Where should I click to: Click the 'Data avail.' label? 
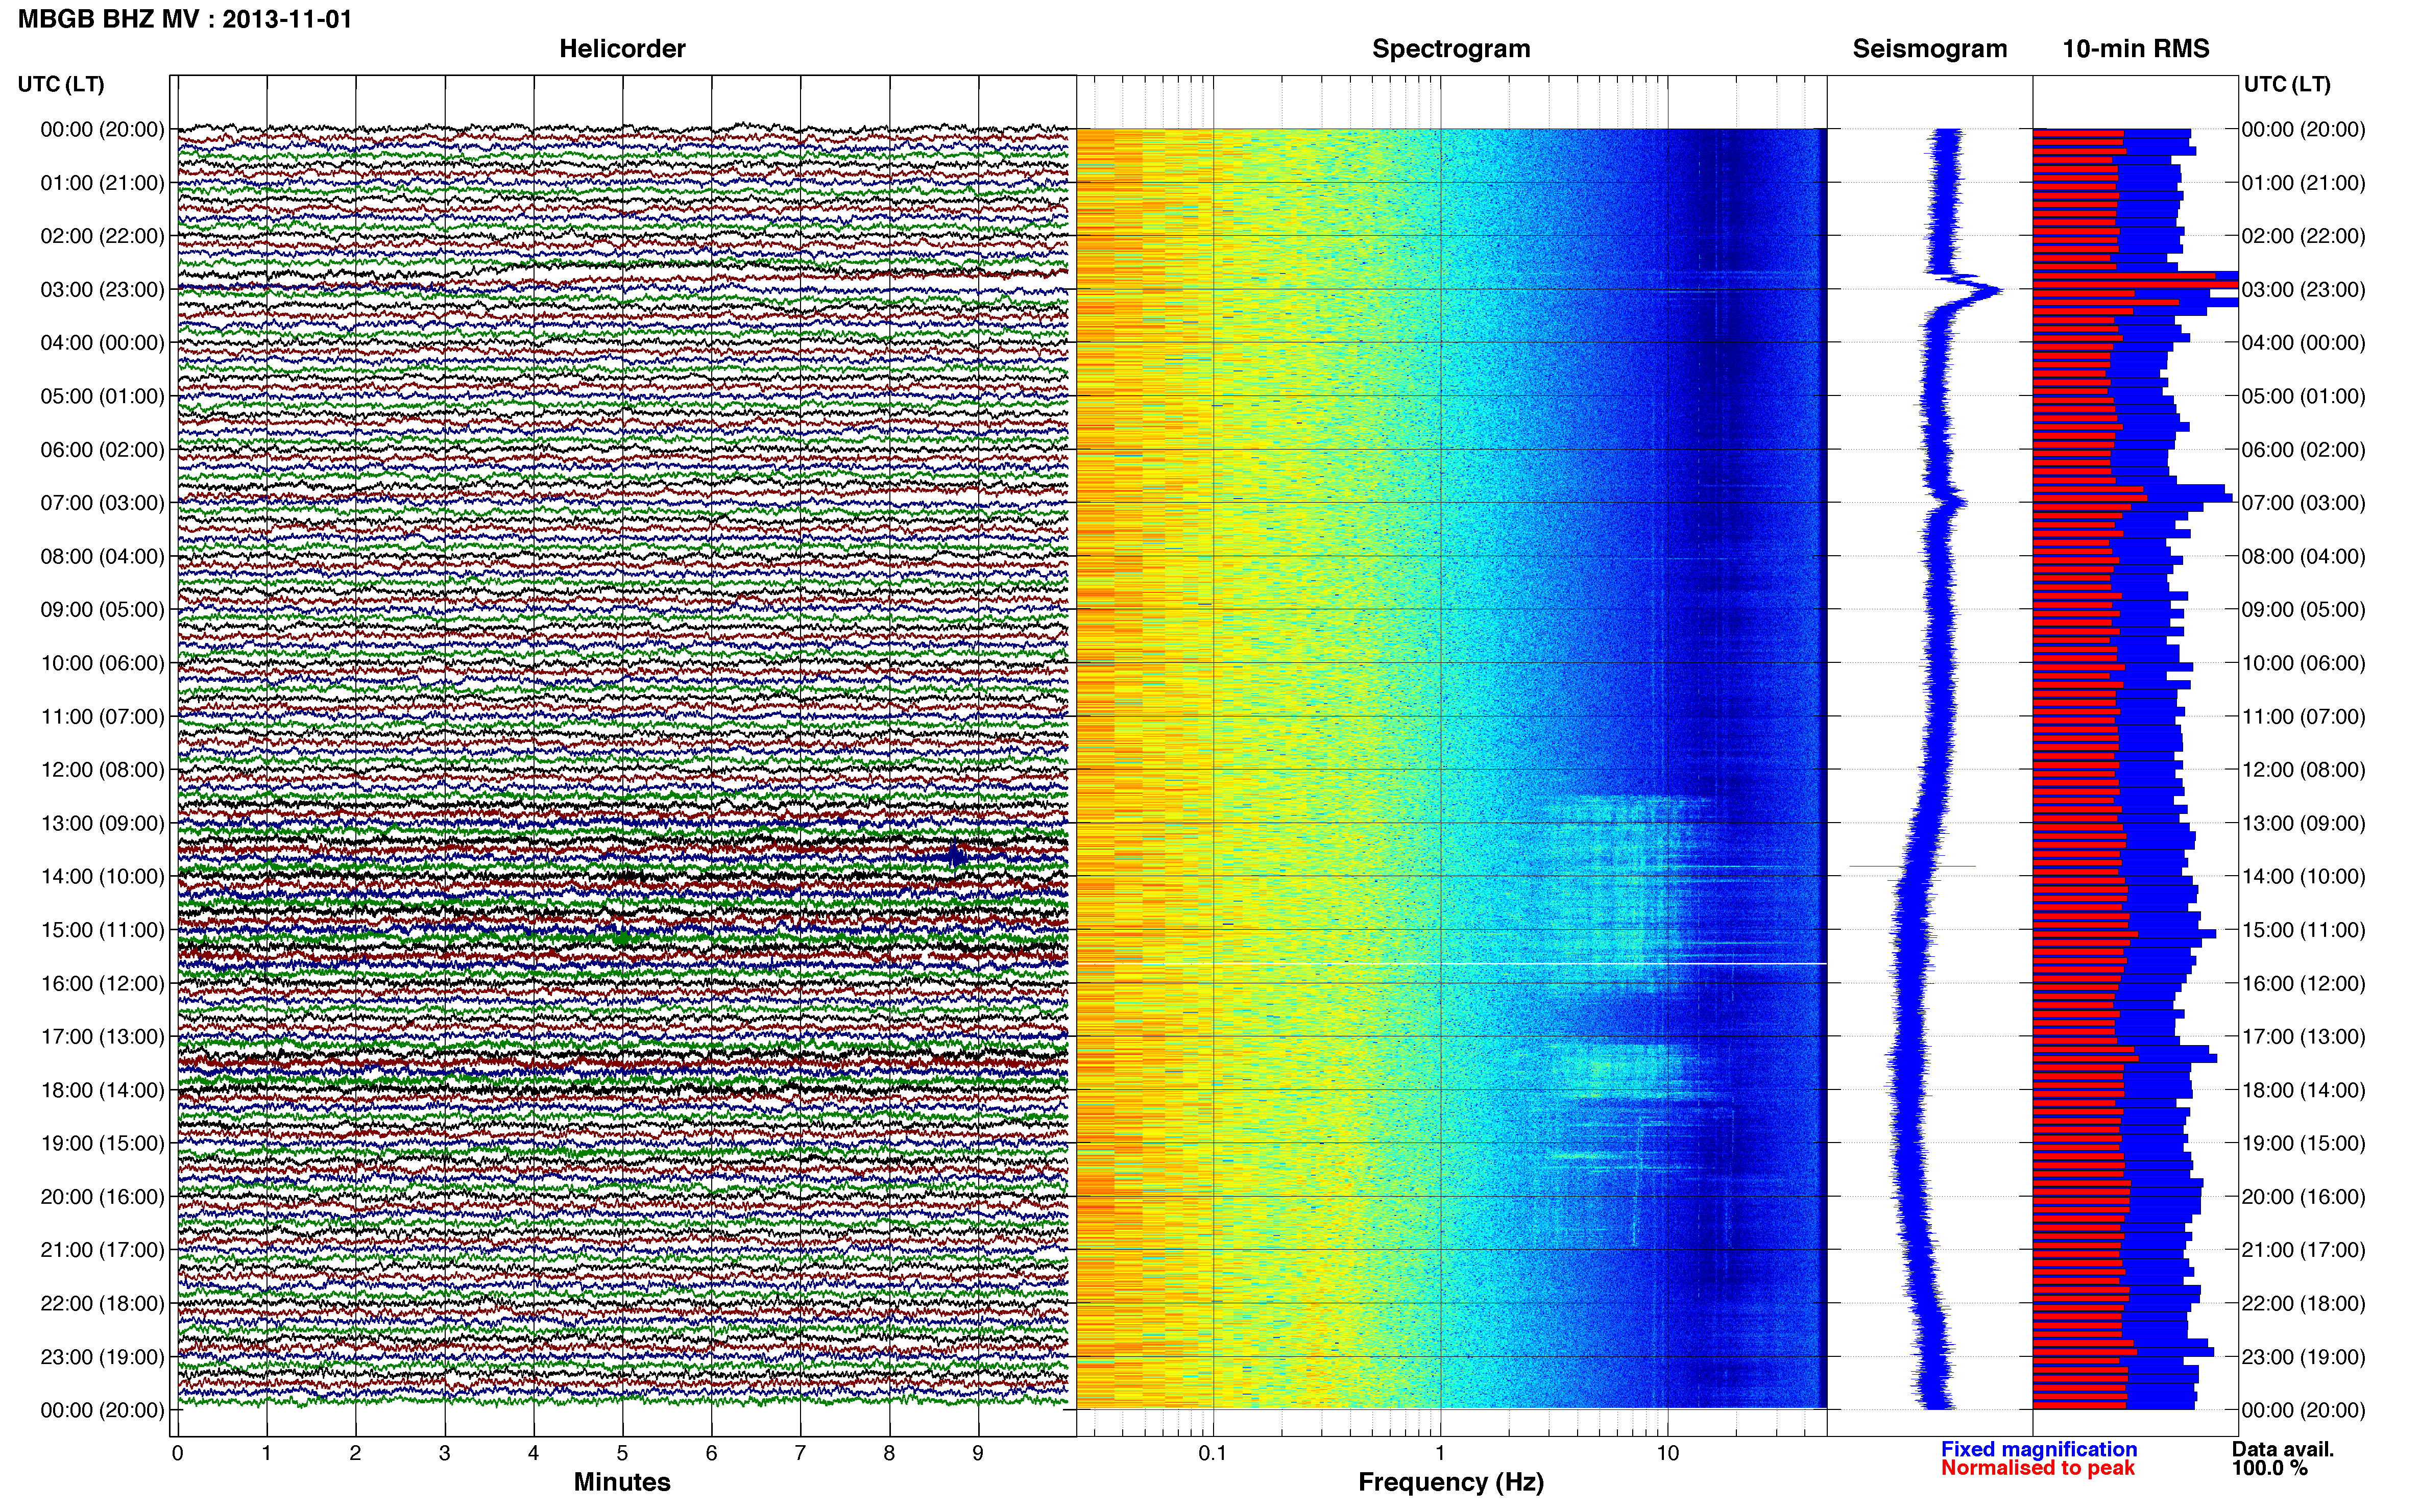pyautogui.click(x=2283, y=1449)
